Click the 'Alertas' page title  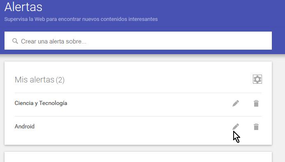pyautogui.click(x=23, y=7)
